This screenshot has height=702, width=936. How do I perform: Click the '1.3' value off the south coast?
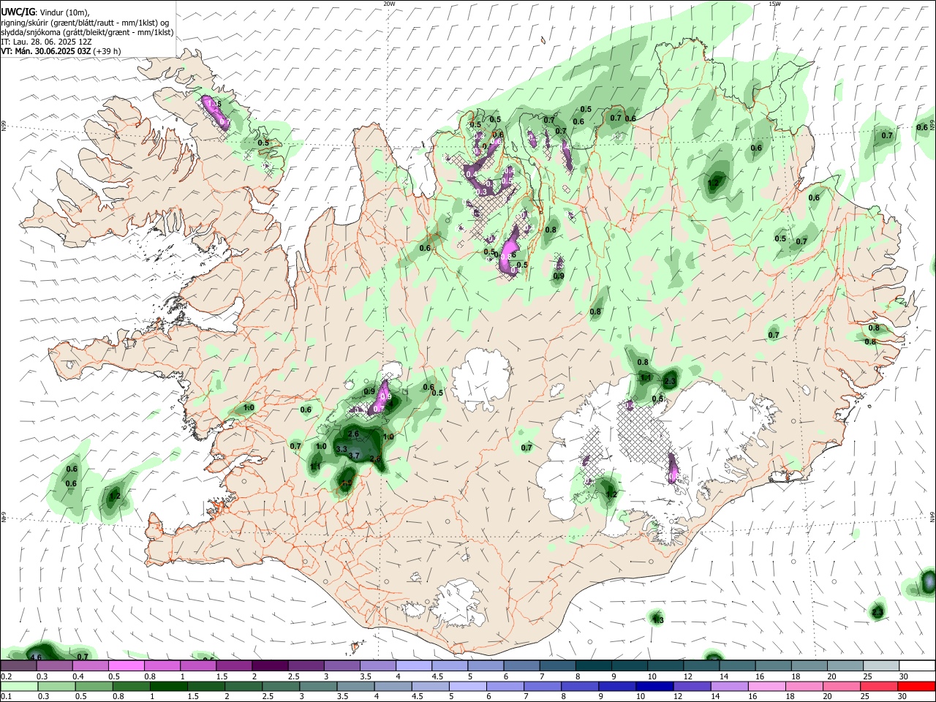657,620
